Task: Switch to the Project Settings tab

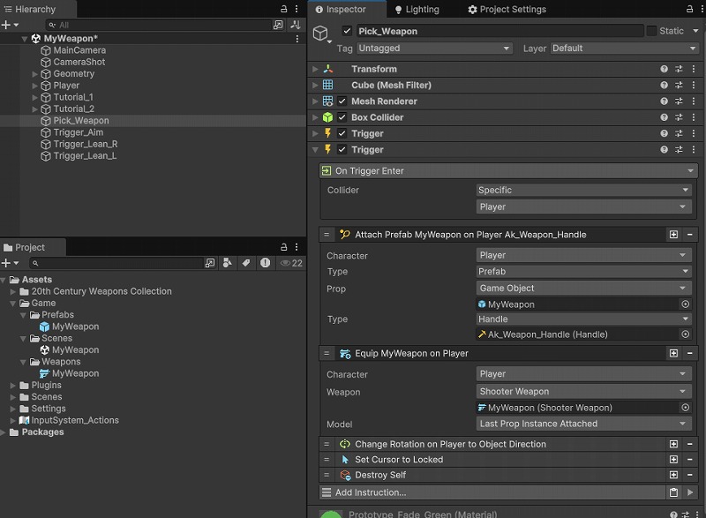Action: 507,9
